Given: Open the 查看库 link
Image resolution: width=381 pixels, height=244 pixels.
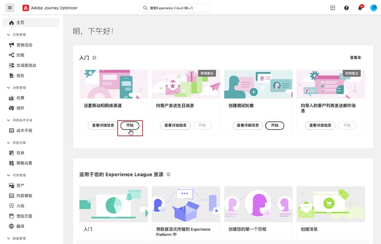Looking at the screenshot, I should 355,58.
